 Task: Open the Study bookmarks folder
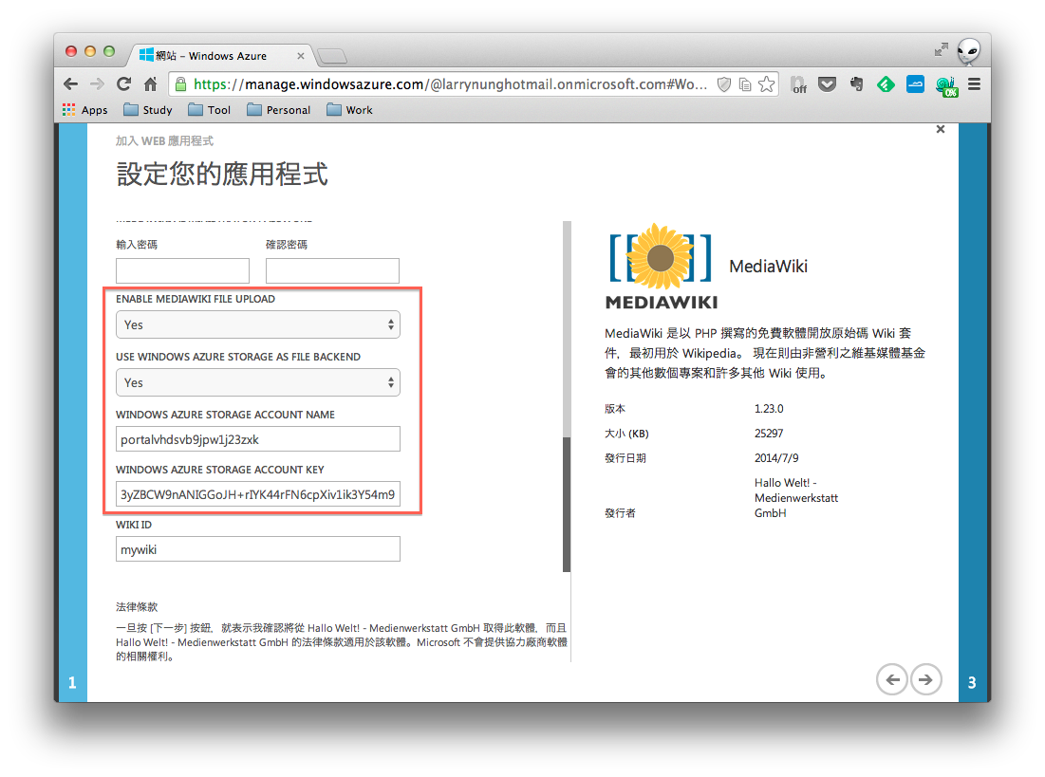[147, 109]
